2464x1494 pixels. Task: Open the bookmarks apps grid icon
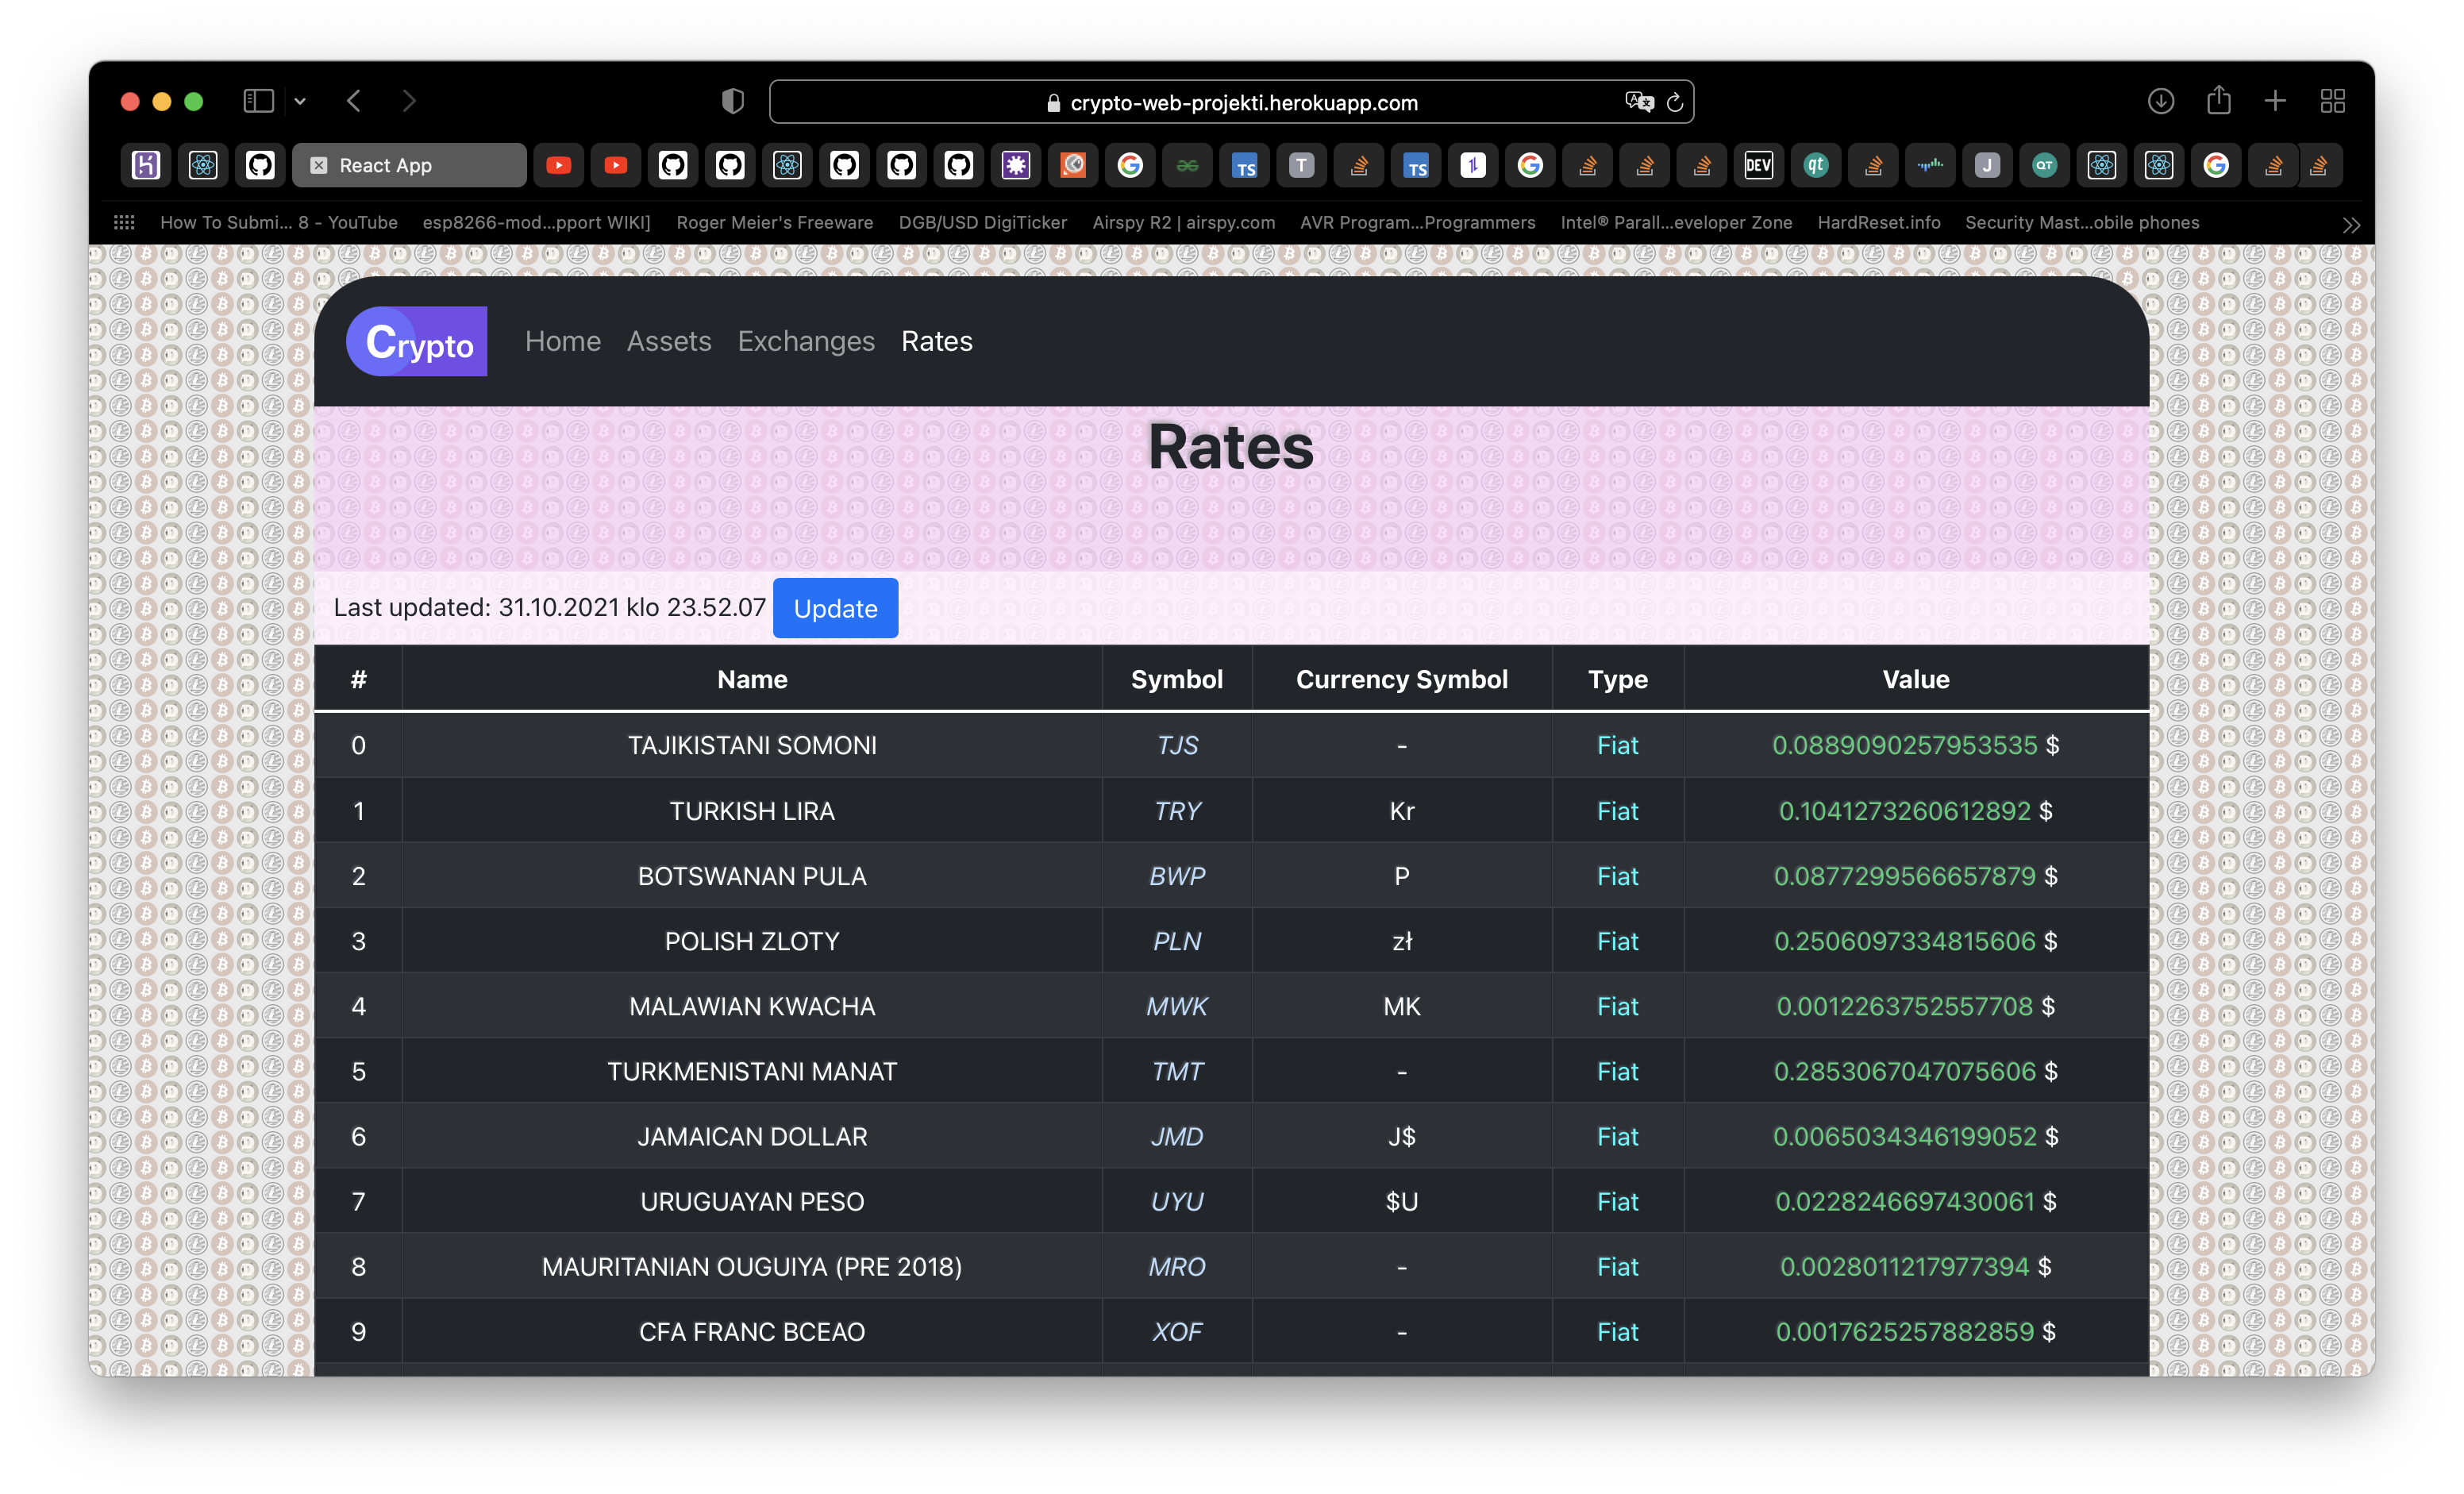(124, 223)
